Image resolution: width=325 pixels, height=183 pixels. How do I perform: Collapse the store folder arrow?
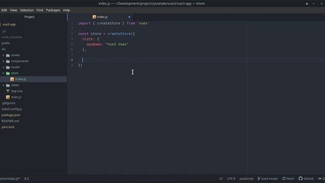3,73
